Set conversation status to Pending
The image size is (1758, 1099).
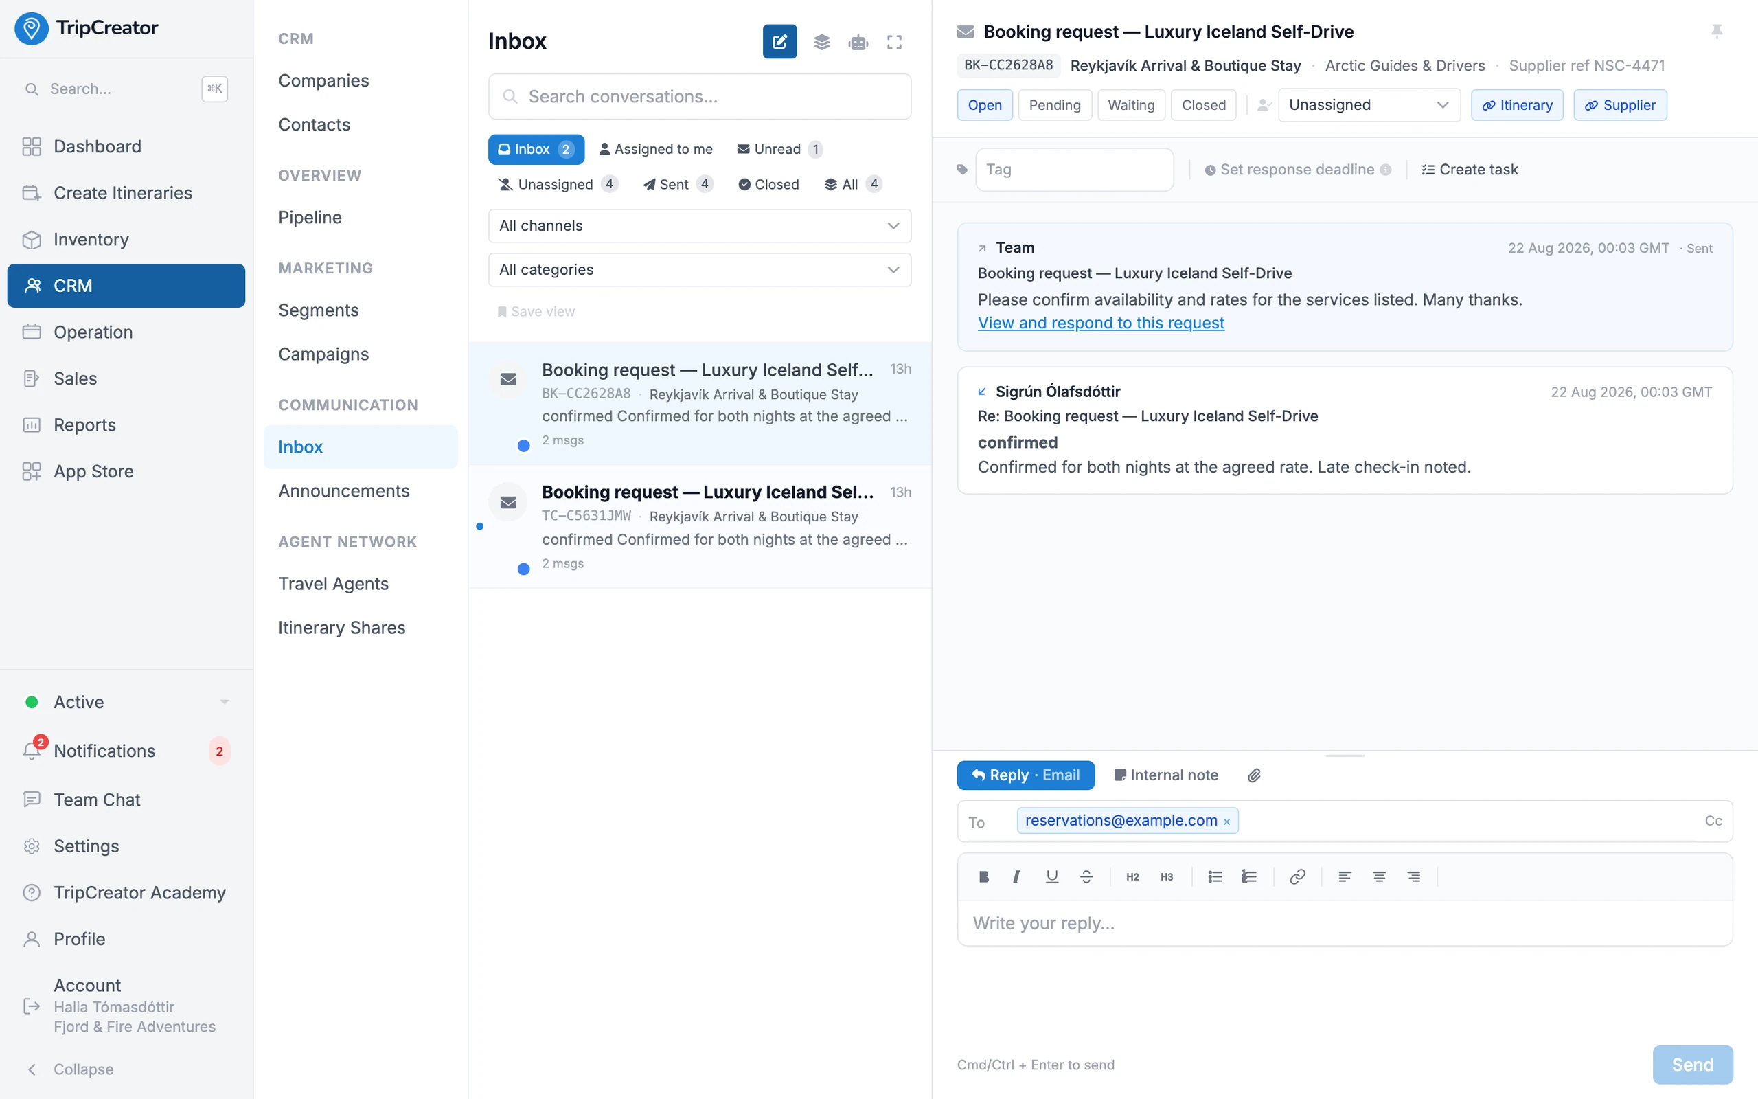(x=1054, y=104)
